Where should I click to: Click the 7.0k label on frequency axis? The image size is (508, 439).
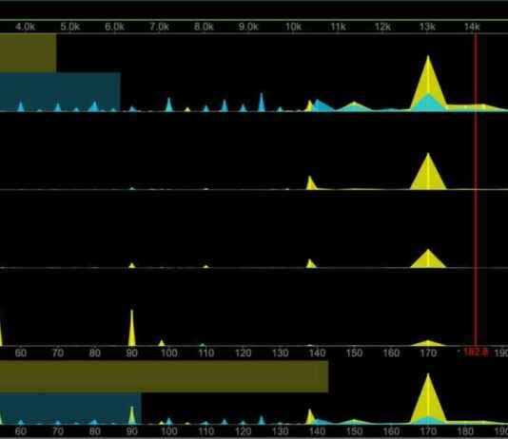click(159, 27)
